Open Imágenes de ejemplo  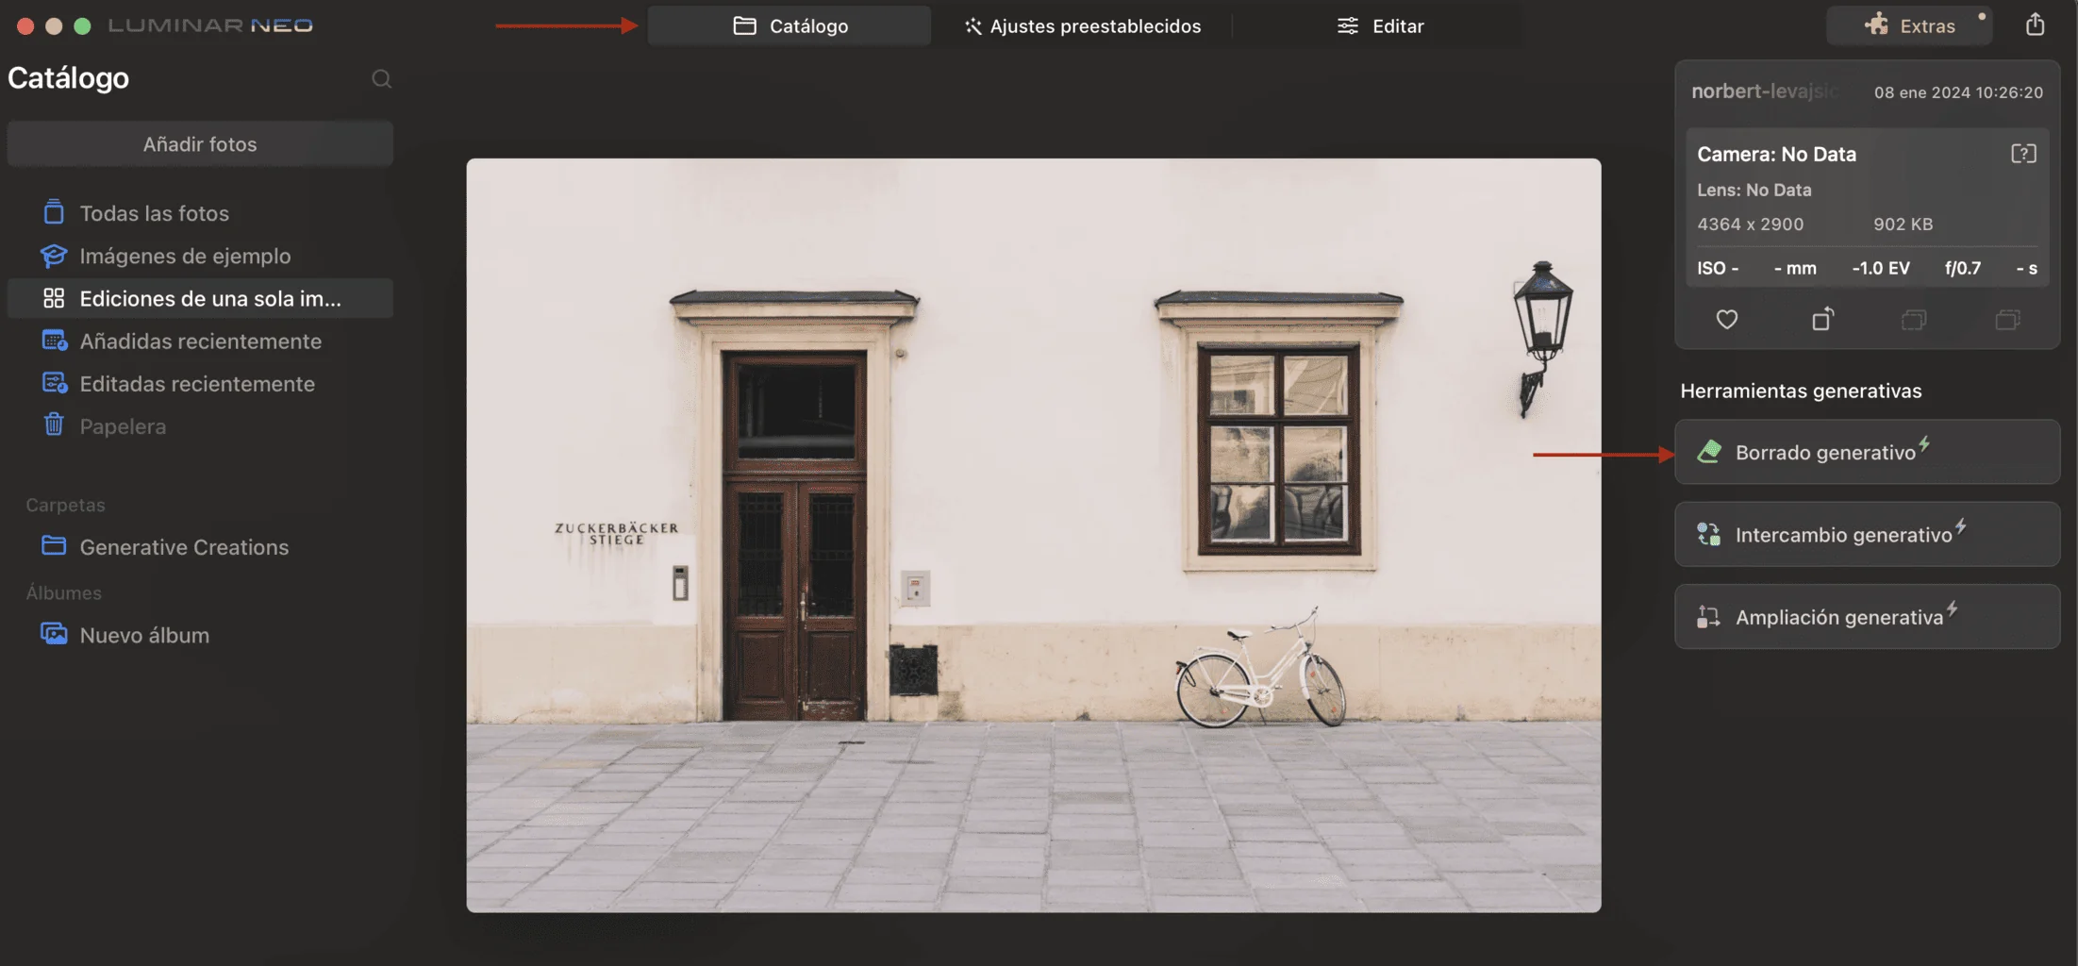coord(200,256)
